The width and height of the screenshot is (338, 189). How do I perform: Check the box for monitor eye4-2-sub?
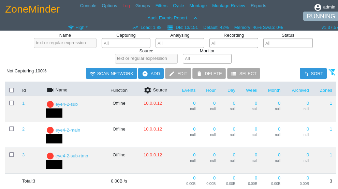click(x=12, y=103)
